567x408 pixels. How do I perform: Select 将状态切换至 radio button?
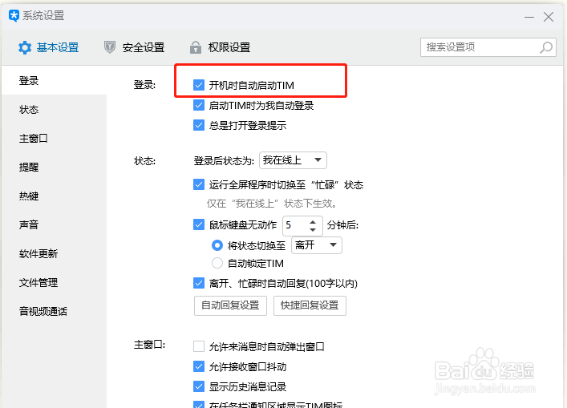(217, 246)
